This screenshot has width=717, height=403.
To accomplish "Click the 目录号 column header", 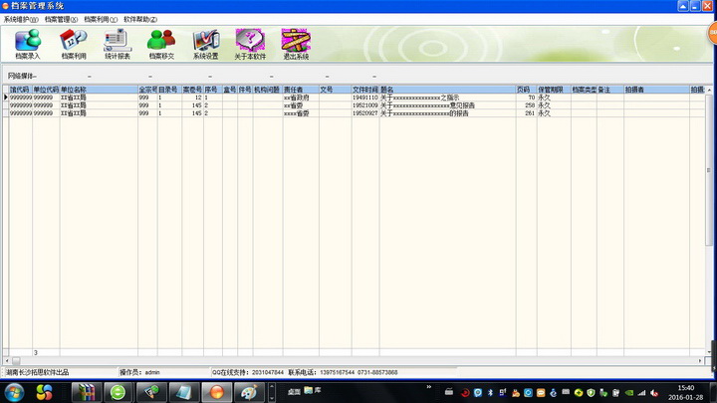I will pyautogui.click(x=169, y=90).
